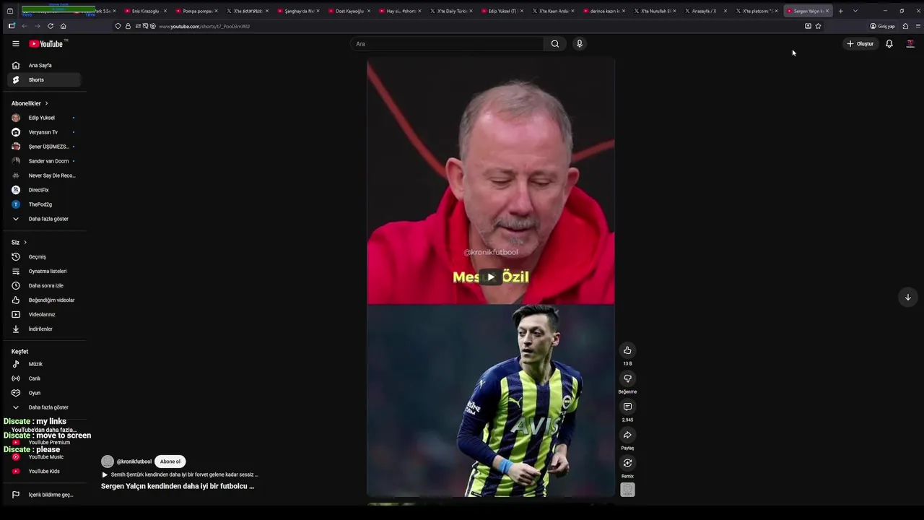The image size is (924, 520).
Task: Click Abone ol subscribe button
Action: pyautogui.click(x=170, y=461)
